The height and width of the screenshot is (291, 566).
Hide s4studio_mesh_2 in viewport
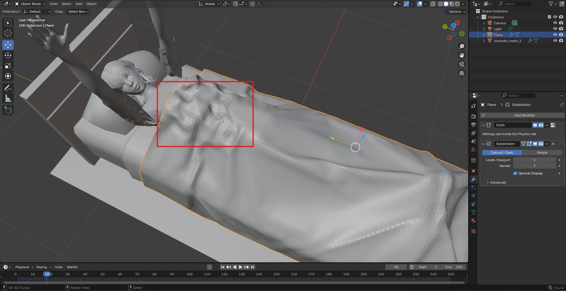555,41
